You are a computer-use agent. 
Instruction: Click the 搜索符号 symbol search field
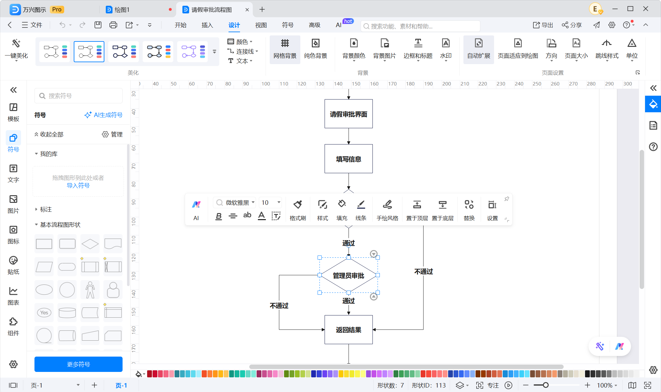[79, 96]
